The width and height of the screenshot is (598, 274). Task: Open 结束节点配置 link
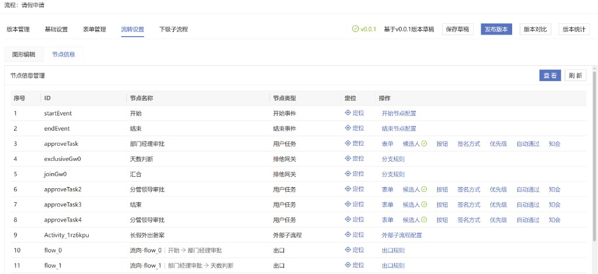[x=399, y=128]
